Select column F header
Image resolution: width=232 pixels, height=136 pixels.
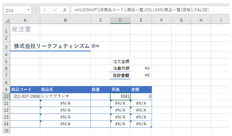click(x=162, y=20)
